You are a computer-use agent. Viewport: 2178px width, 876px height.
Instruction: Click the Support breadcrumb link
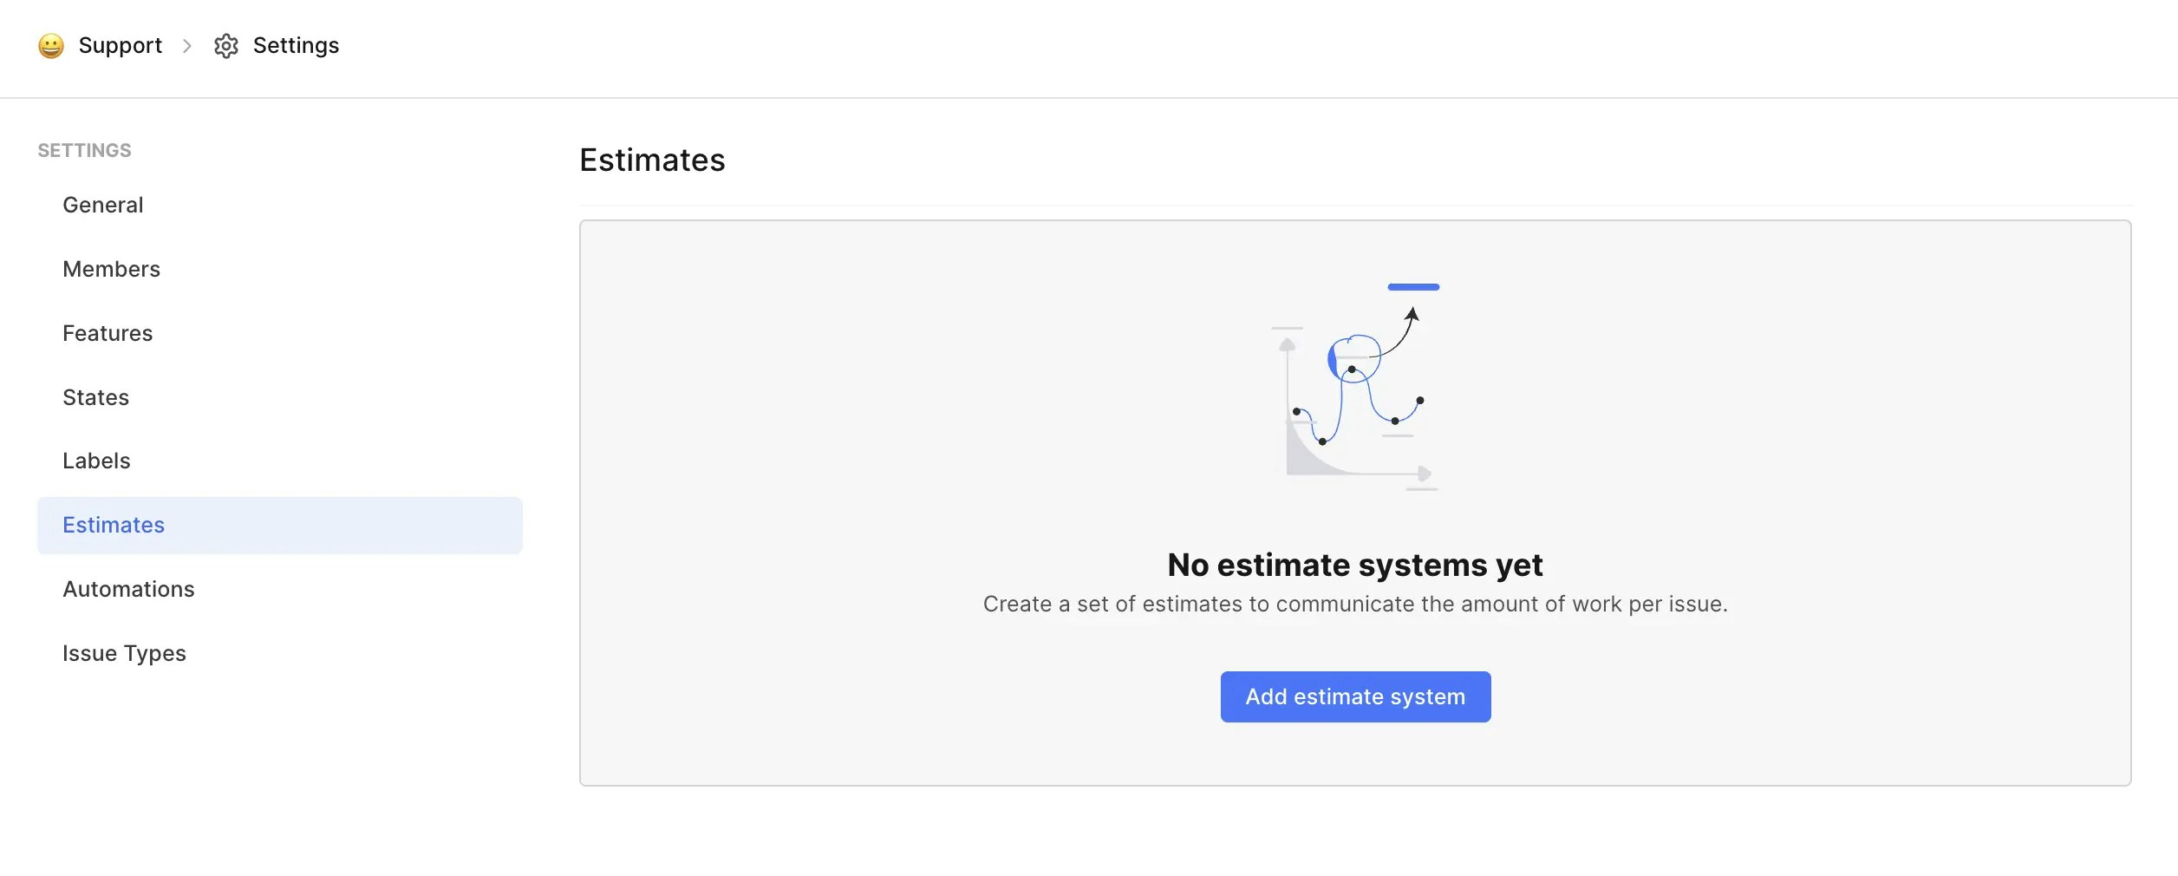121,45
